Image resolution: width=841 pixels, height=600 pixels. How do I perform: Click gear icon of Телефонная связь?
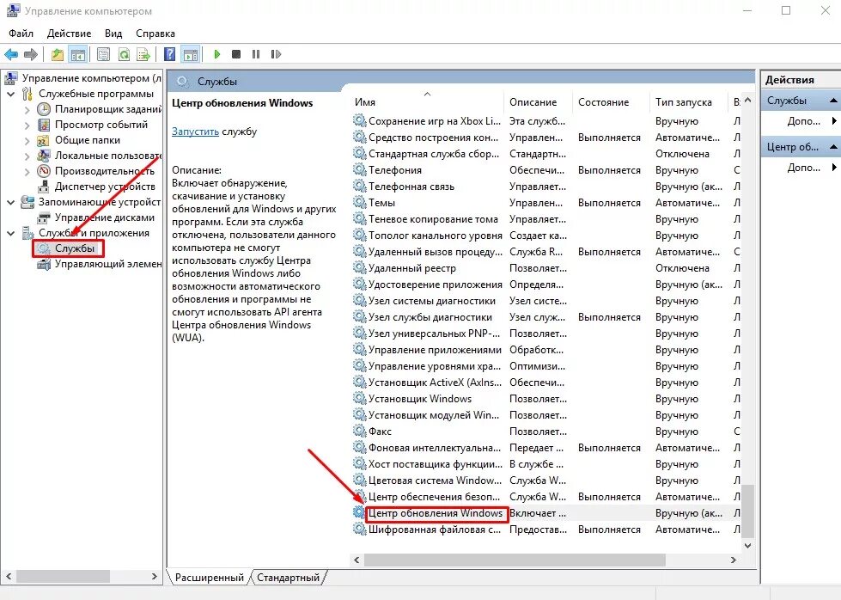[359, 186]
